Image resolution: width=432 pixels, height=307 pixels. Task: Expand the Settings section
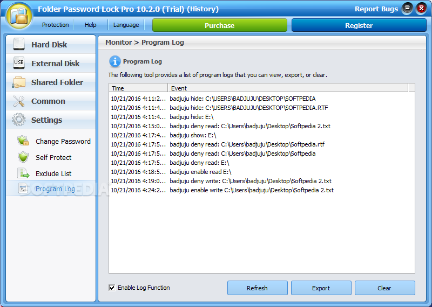(x=51, y=120)
